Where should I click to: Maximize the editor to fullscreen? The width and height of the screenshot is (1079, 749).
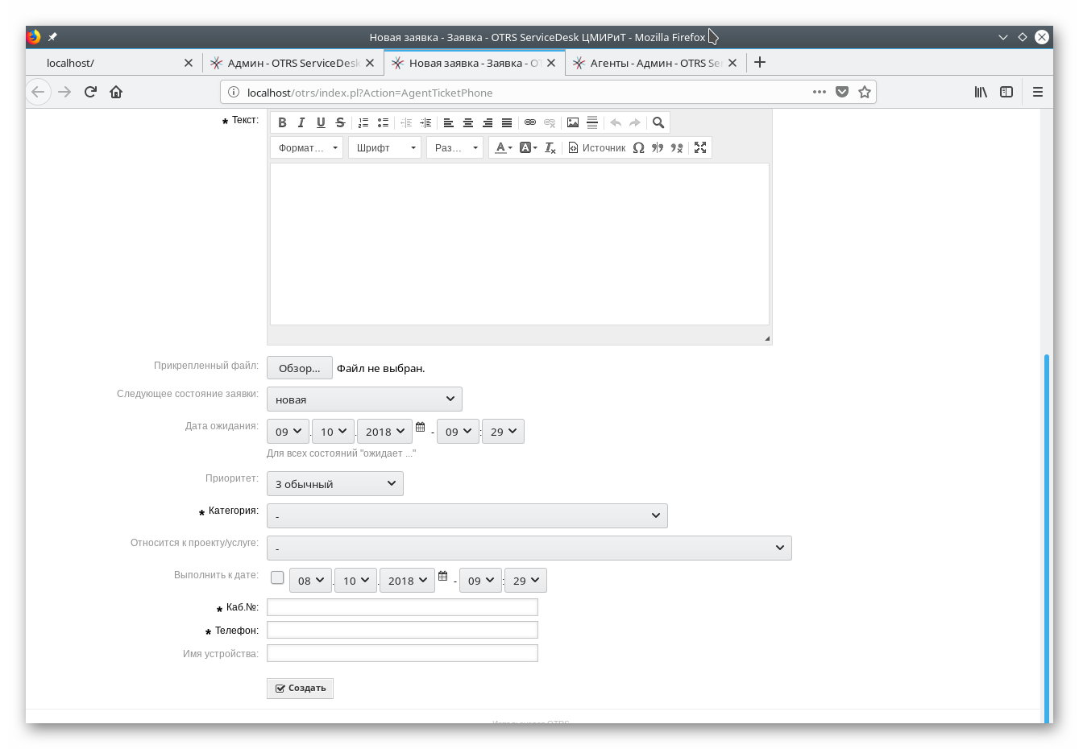pos(700,147)
